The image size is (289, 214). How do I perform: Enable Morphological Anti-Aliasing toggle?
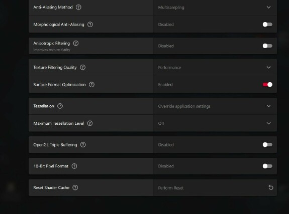pyautogui.click(x=267, y=25)
